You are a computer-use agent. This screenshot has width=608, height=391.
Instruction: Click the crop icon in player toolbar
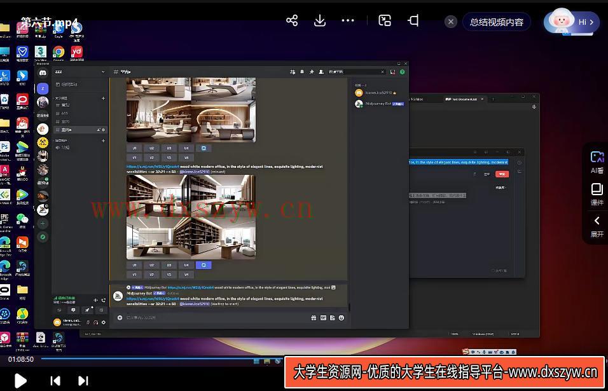[x=413, y=20]
